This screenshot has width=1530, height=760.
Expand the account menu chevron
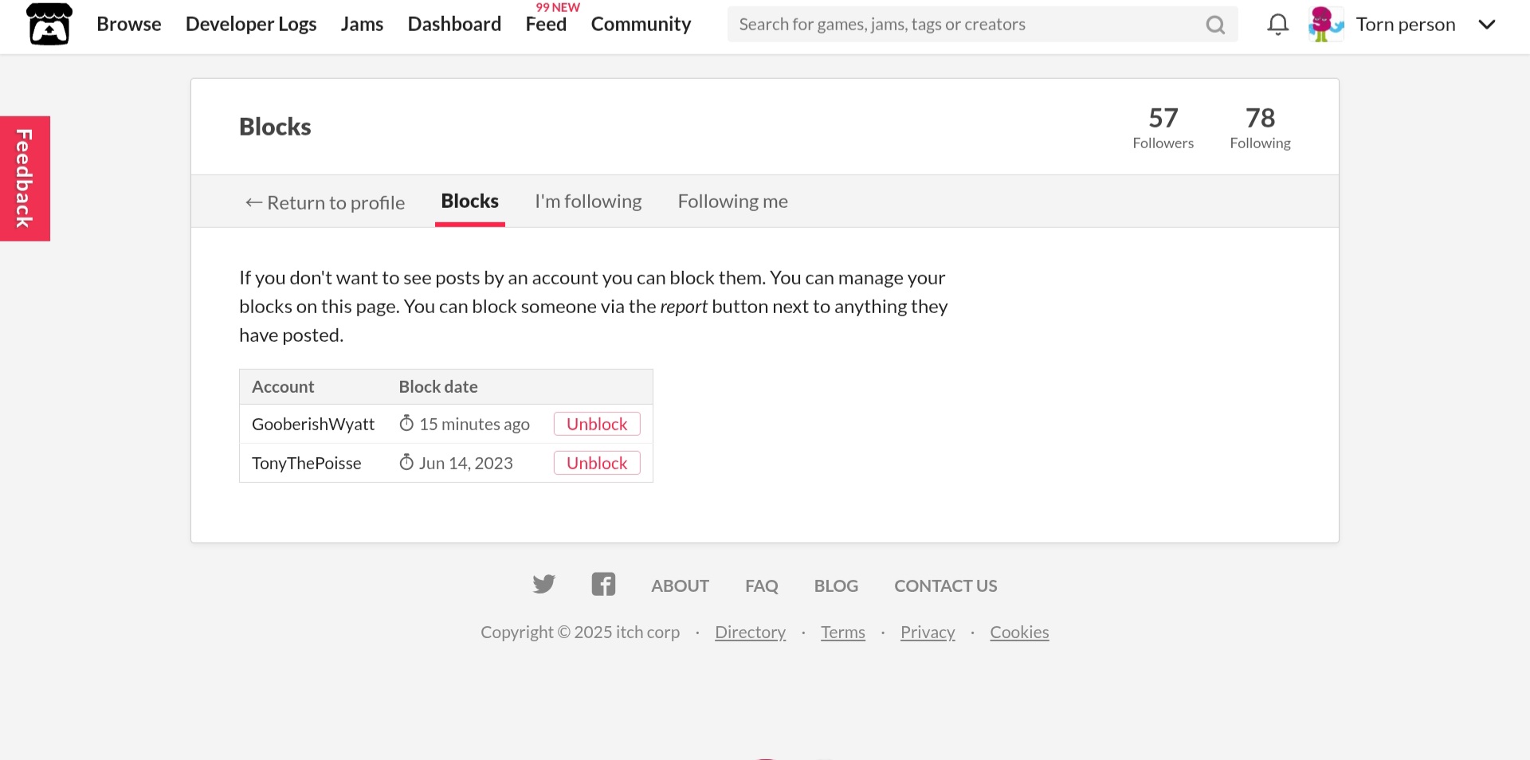[x=1486, y=25]
